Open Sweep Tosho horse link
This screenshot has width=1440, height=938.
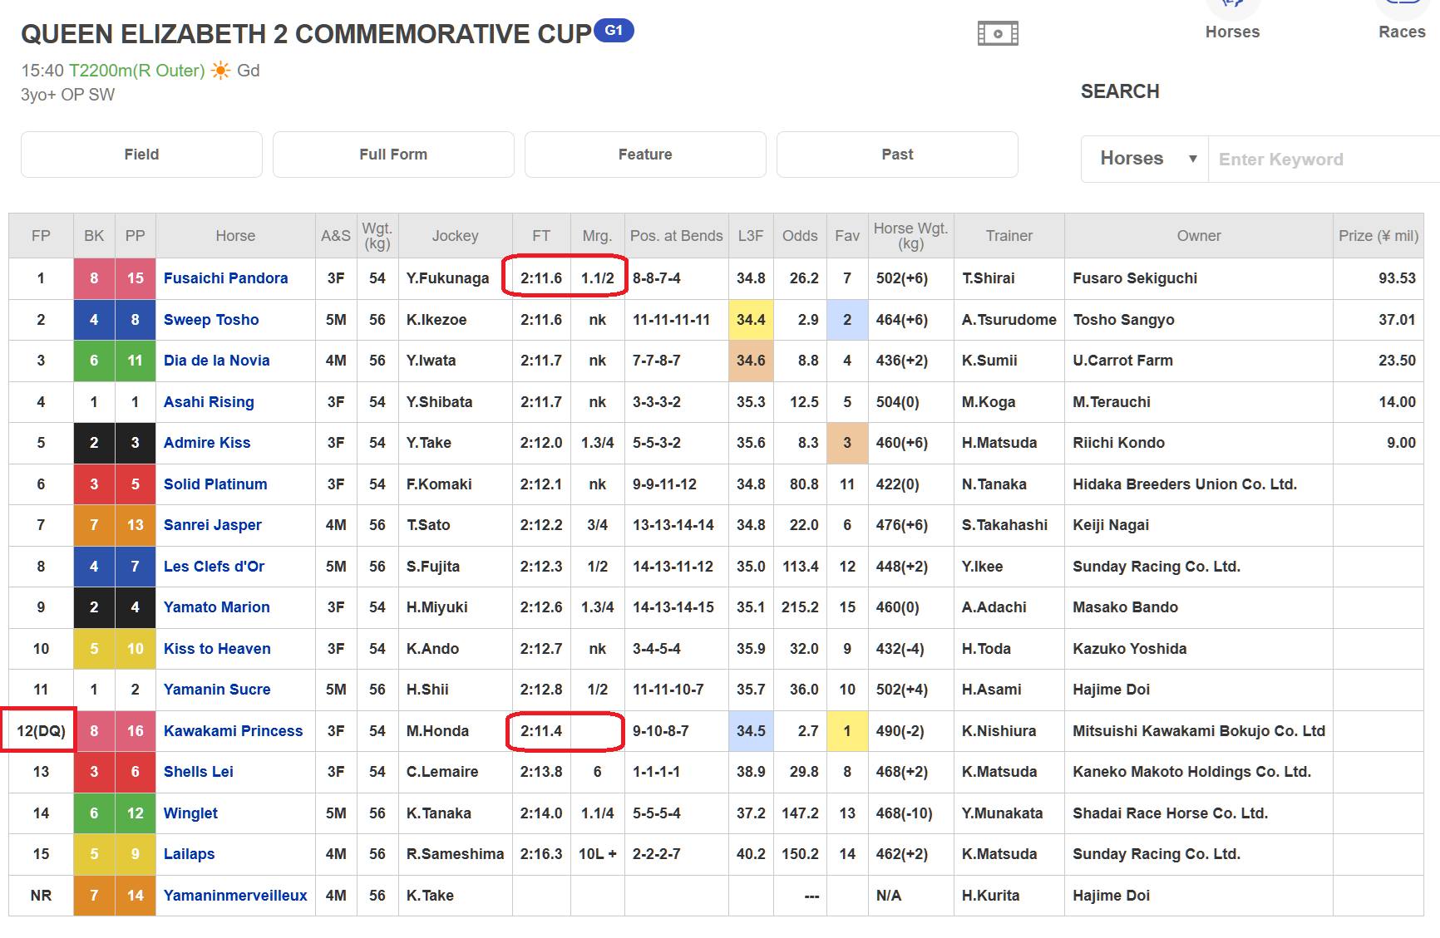pos(211,320)
